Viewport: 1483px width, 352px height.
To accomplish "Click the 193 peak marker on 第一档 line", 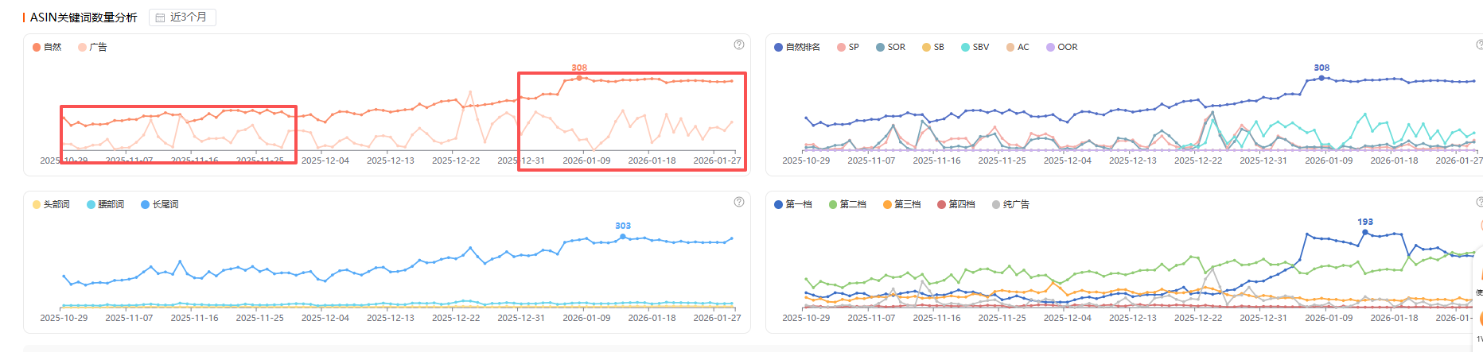I will [1365, 232].
